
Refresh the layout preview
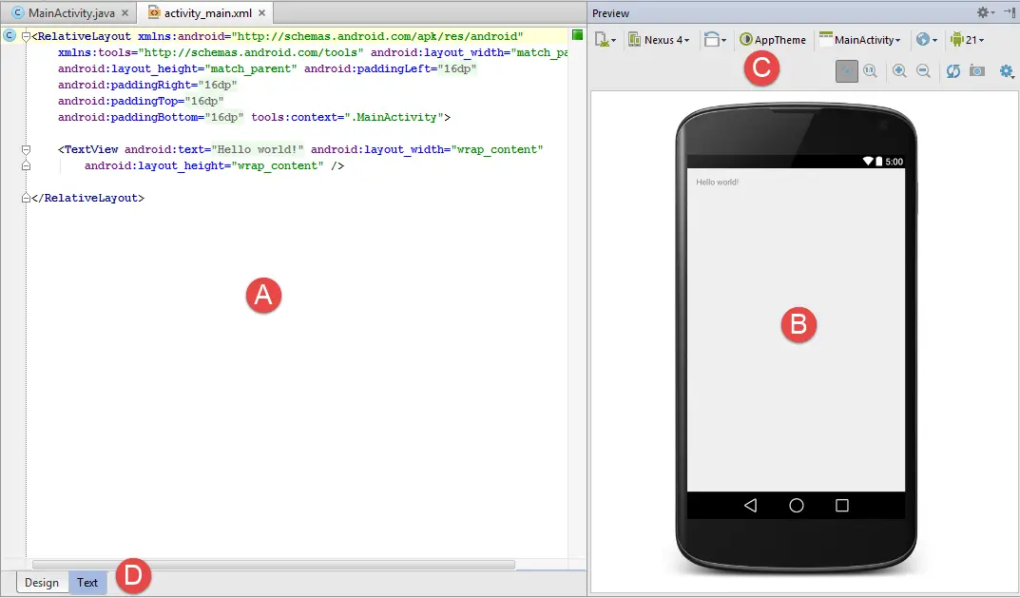(x=953, y=72)
